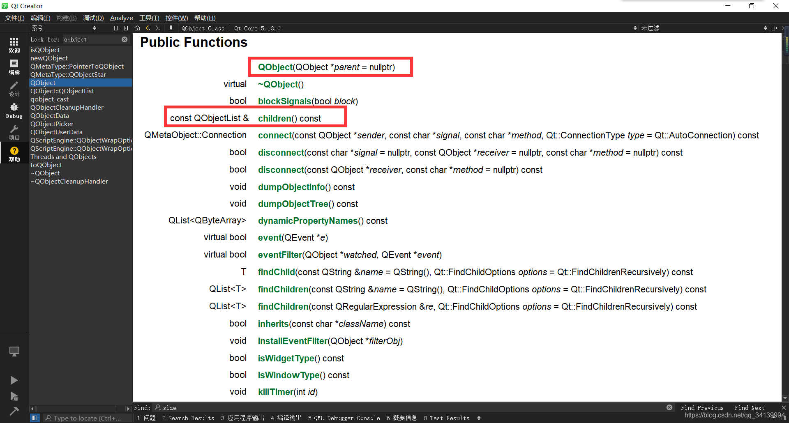Open the 2 Search Results pane

click(x=188, y=418)
